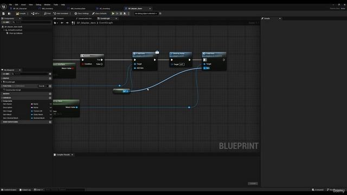This screenshot has width=347, height=195.
Task: Click add button on Graphs section
Action: point(50,78)
